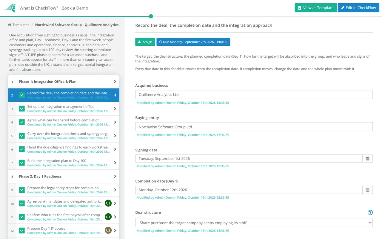Toggle checkbox for Prepare the legal entity steps
Viewport: 382px width, 239px height.
click(x=22, y=190)
